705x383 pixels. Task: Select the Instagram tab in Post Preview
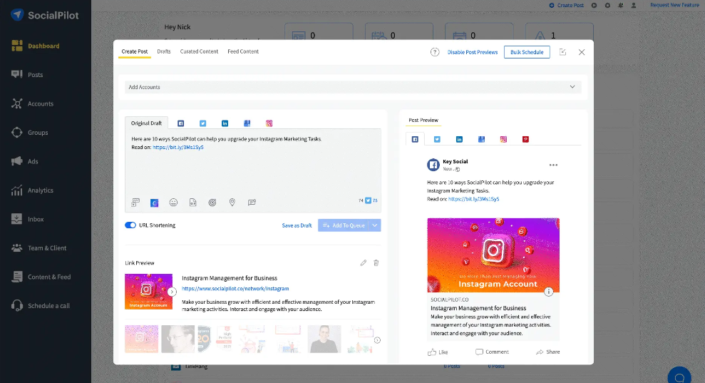tap(503, 139)
